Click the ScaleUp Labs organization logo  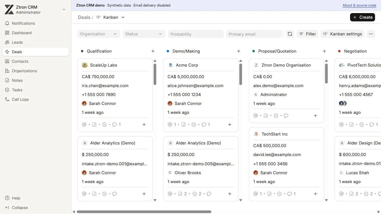[x=85, y=65]
